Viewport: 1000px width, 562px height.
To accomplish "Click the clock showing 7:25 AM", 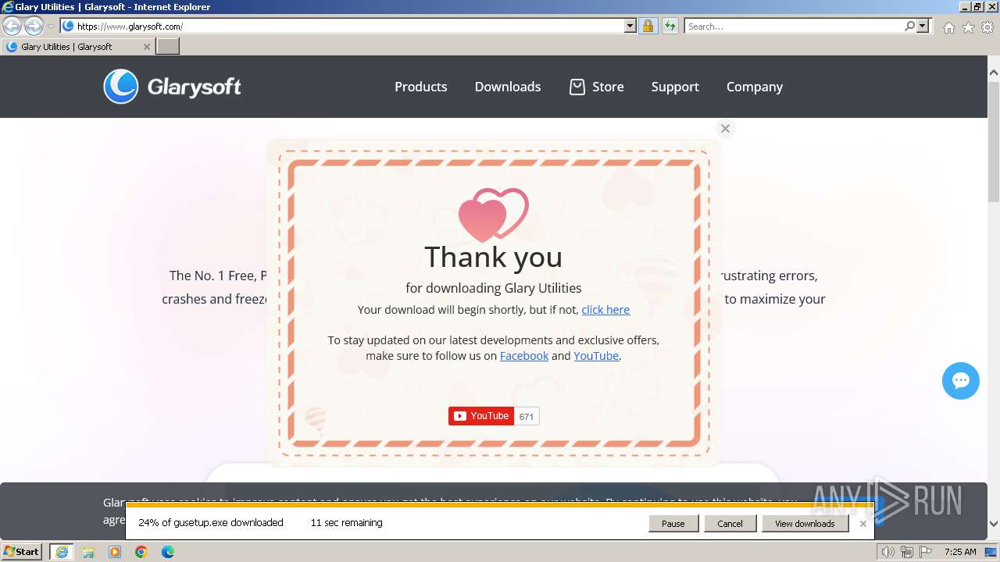I will pos(960,552).
